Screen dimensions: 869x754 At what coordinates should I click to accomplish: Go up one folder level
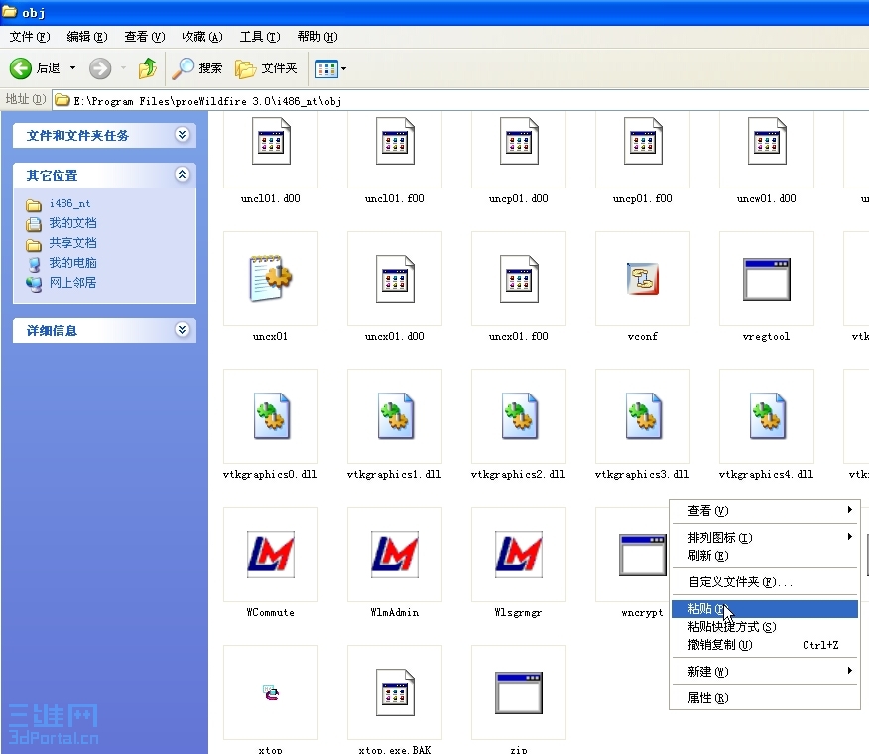pos(148,68)
